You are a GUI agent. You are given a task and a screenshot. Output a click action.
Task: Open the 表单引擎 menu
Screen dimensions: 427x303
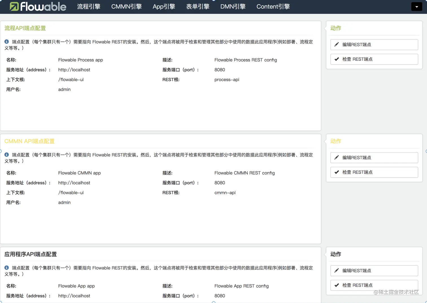click(198, 6)
